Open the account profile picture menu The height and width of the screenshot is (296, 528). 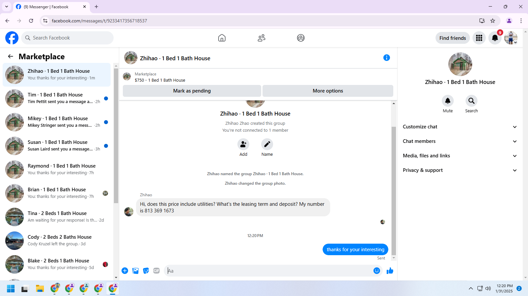pyautogui.click(x=511, y=38)
